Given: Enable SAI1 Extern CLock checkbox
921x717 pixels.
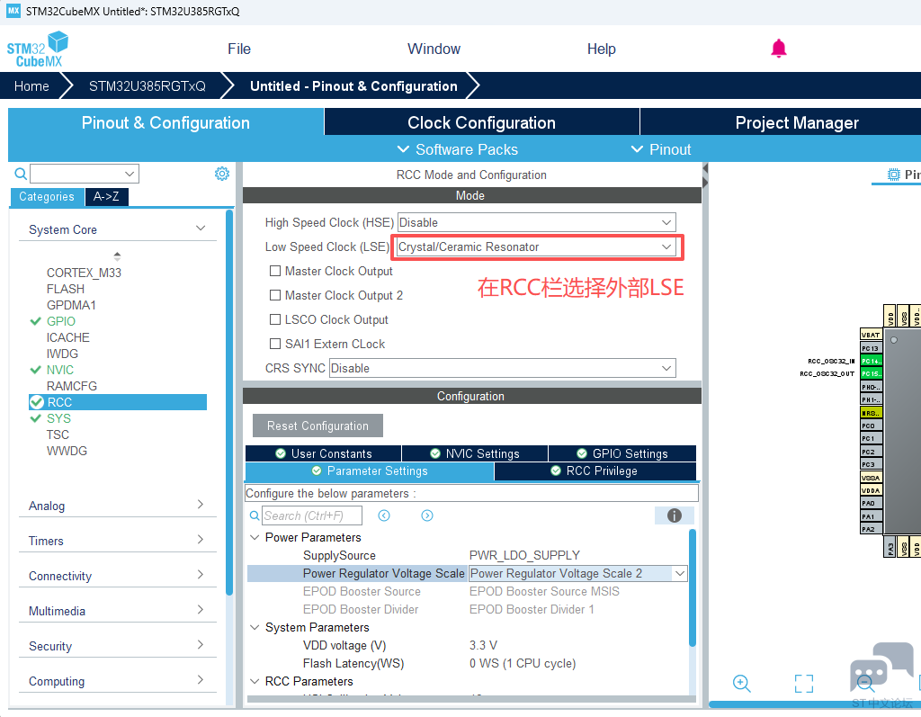Looking at the screenshot, I should click(x=275, y=344).
